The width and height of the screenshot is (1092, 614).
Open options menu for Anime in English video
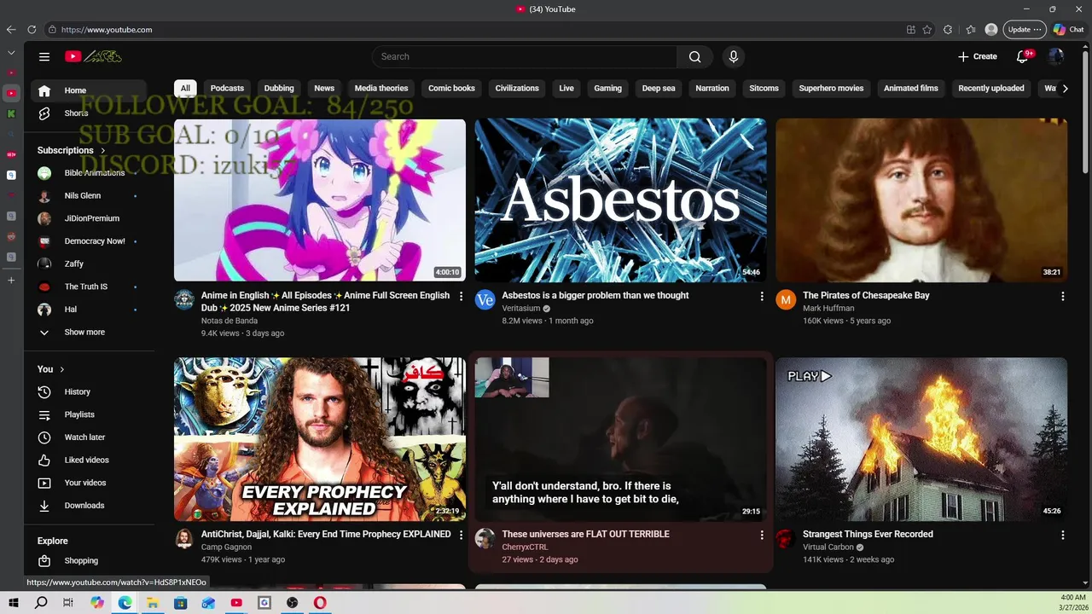click(462, 297)
